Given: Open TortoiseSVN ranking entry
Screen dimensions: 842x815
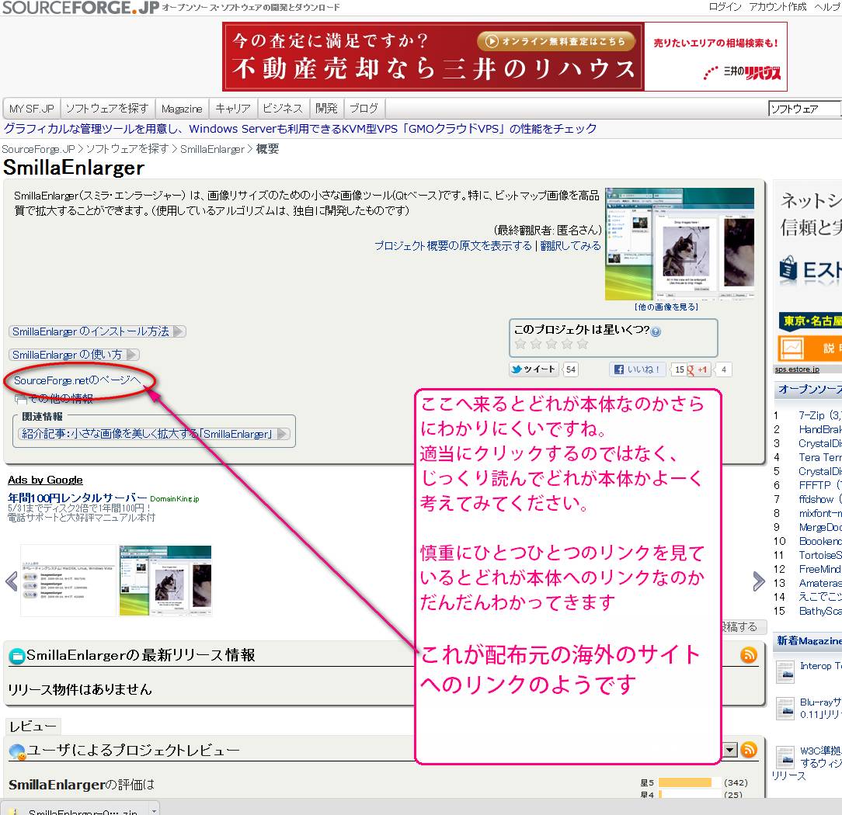Looking at the screenshot, I should 820,555.
